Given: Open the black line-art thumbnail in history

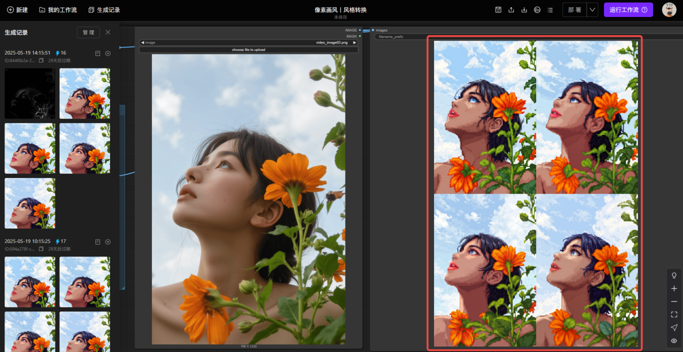Looking at the screenshot, I should (x=30, y=93).
